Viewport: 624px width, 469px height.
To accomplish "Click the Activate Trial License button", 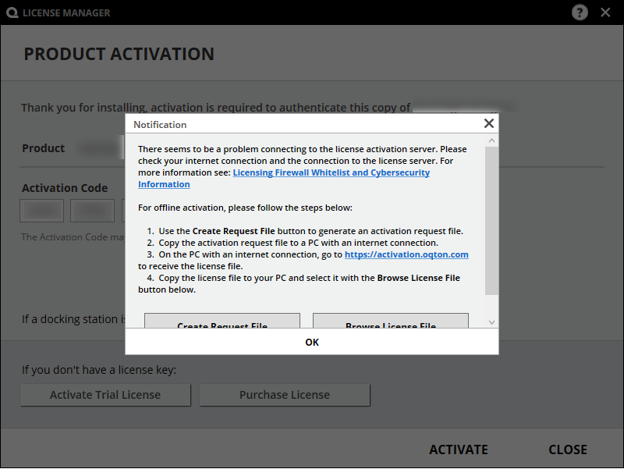I will click(105, 395).
